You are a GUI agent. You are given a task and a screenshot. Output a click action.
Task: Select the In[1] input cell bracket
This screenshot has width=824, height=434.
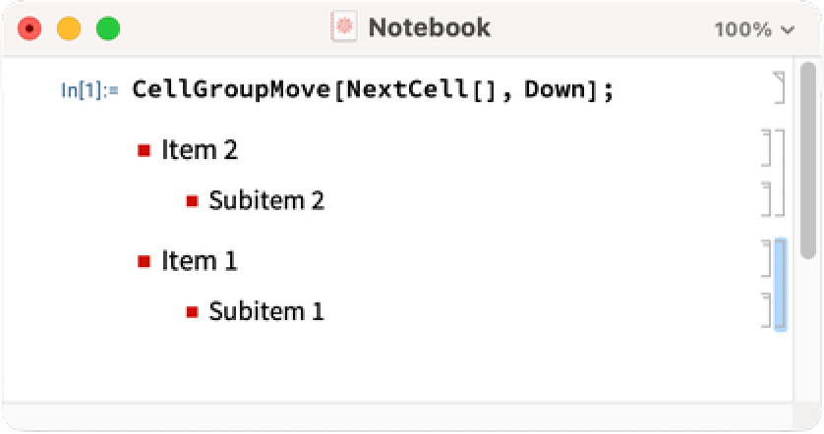coord(780,87)
